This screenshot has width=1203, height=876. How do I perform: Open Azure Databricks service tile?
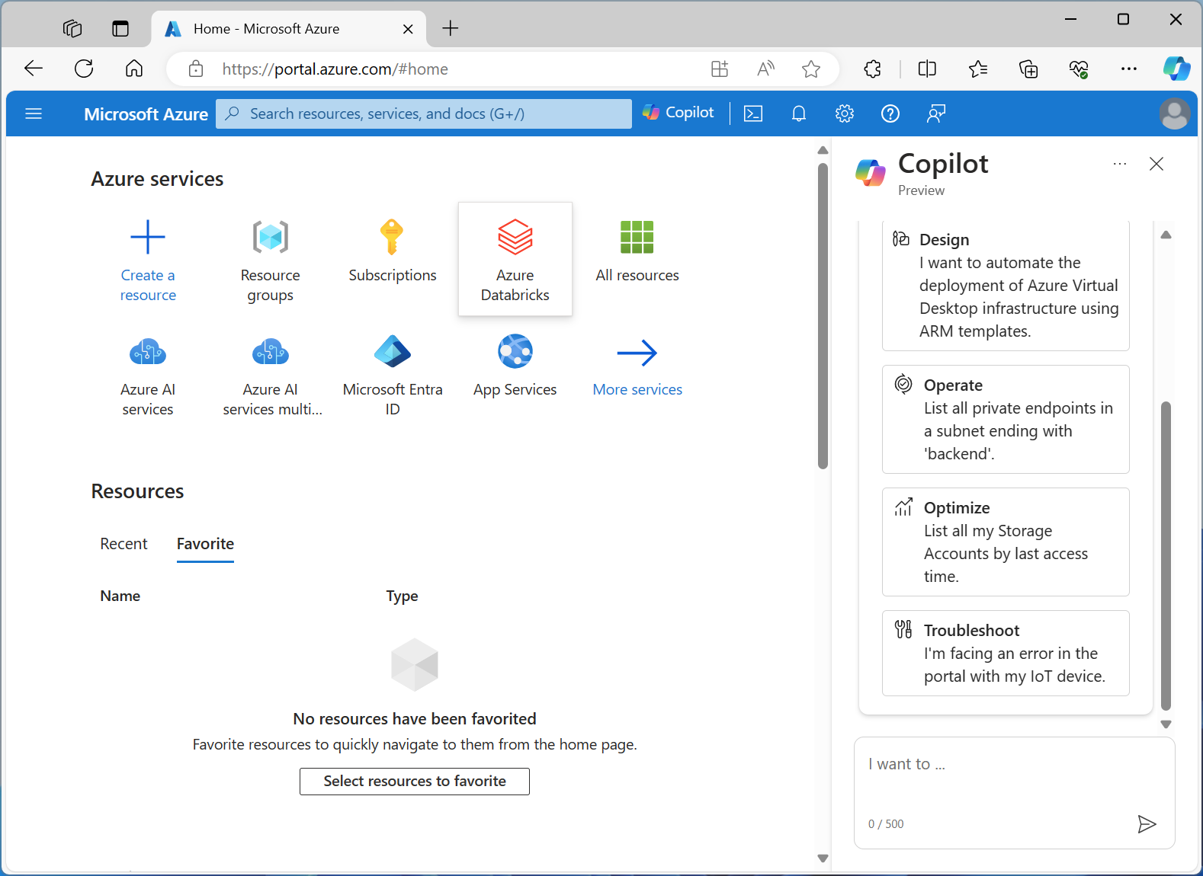pyautogui.click(x=515, y=259)
